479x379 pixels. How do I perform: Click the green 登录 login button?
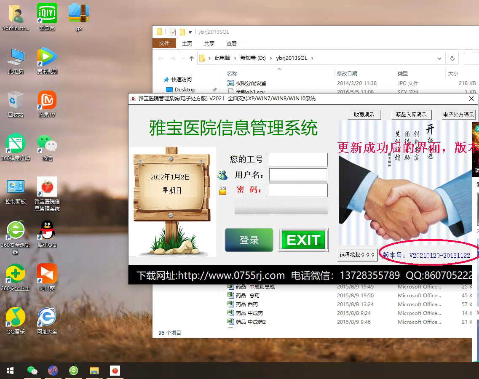coord(249,240)
